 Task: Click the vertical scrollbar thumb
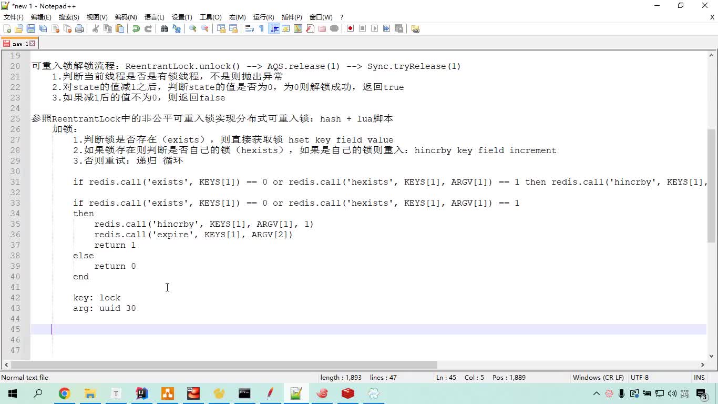click(x=712, y=186)
